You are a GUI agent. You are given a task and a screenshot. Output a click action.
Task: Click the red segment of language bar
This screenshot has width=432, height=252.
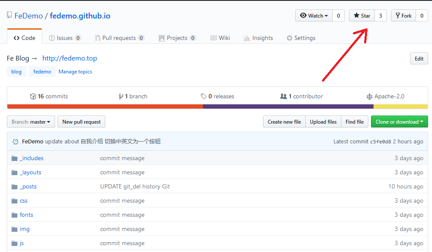pyautogui.click(x=105, y=106)
